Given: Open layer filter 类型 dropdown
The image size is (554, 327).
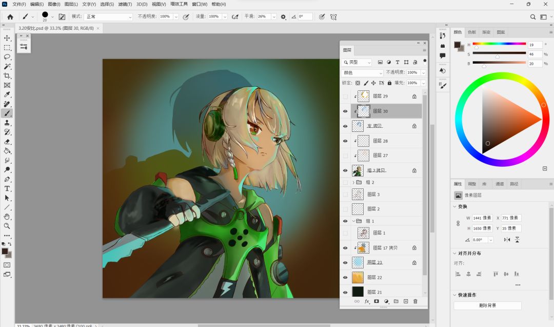Looking at the screenshot, I should click(357, 62).
